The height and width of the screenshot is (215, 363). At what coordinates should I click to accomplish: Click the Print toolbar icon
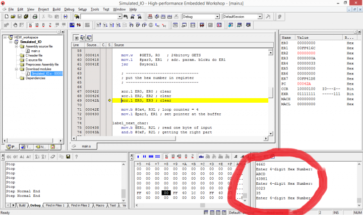point(35,17)
